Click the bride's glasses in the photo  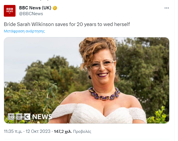tap(102, 64)
